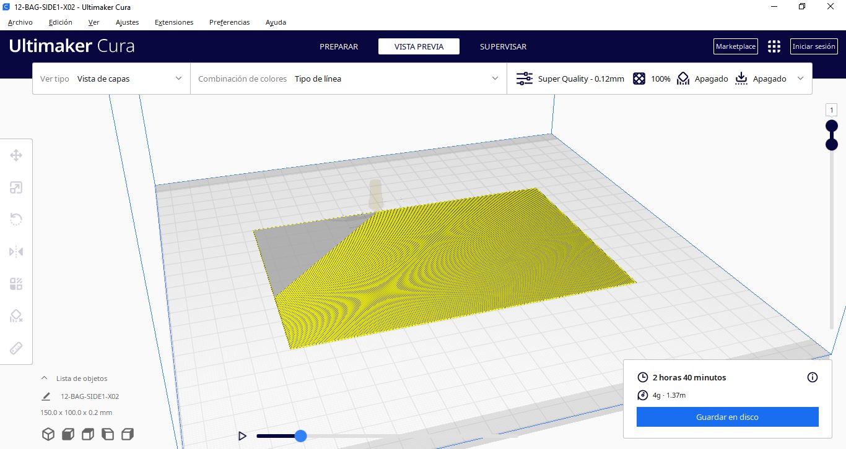The height and width of the screenshot is (449, 846).
Task: Click the layer number field showing 1
Action: [x=832, y=110]
